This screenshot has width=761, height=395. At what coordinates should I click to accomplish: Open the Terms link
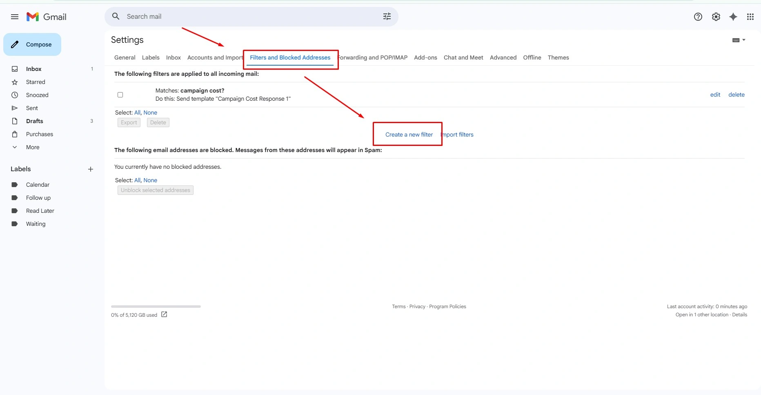399,307
